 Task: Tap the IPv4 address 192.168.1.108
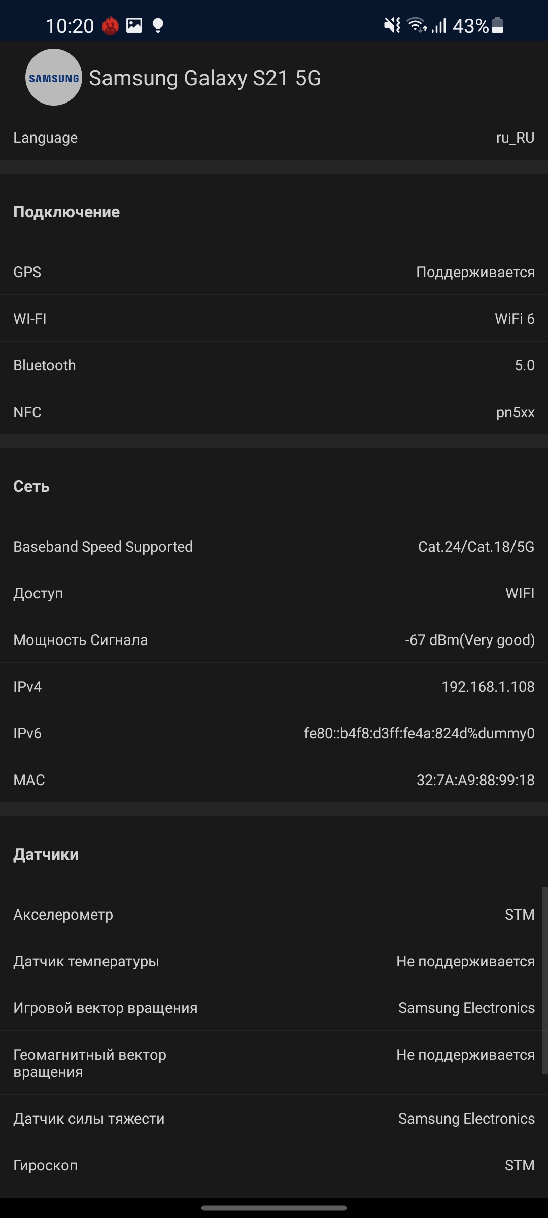click(488, 687)
